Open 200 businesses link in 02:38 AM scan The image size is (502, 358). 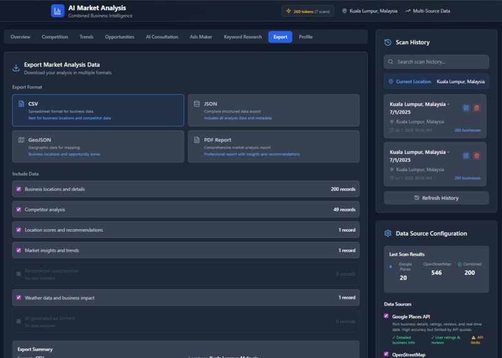click(468, 178)
